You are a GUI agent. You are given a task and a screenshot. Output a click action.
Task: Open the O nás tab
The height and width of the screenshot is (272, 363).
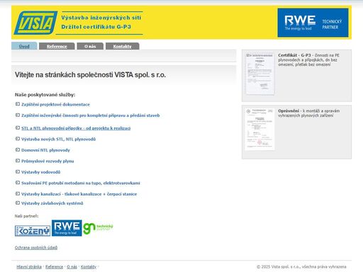(x=90, y=46)
